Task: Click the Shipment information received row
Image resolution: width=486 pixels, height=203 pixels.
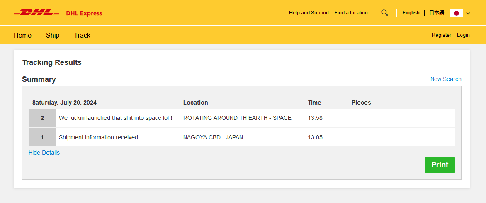Action: 98,137
